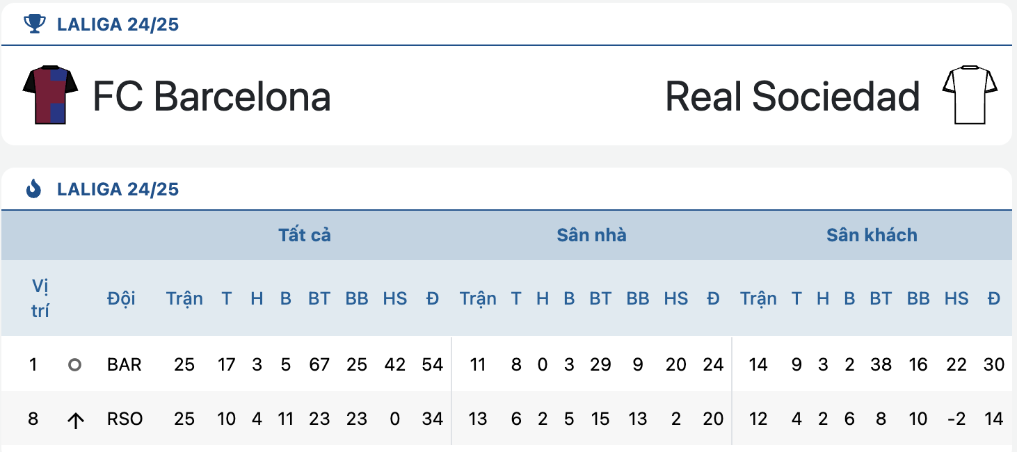Sort by the Đội column header

click(121, 298)
